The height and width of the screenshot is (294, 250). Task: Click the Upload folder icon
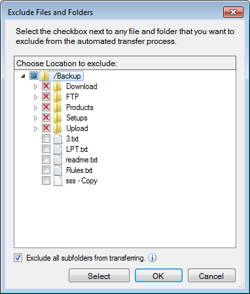coord(58,128)
